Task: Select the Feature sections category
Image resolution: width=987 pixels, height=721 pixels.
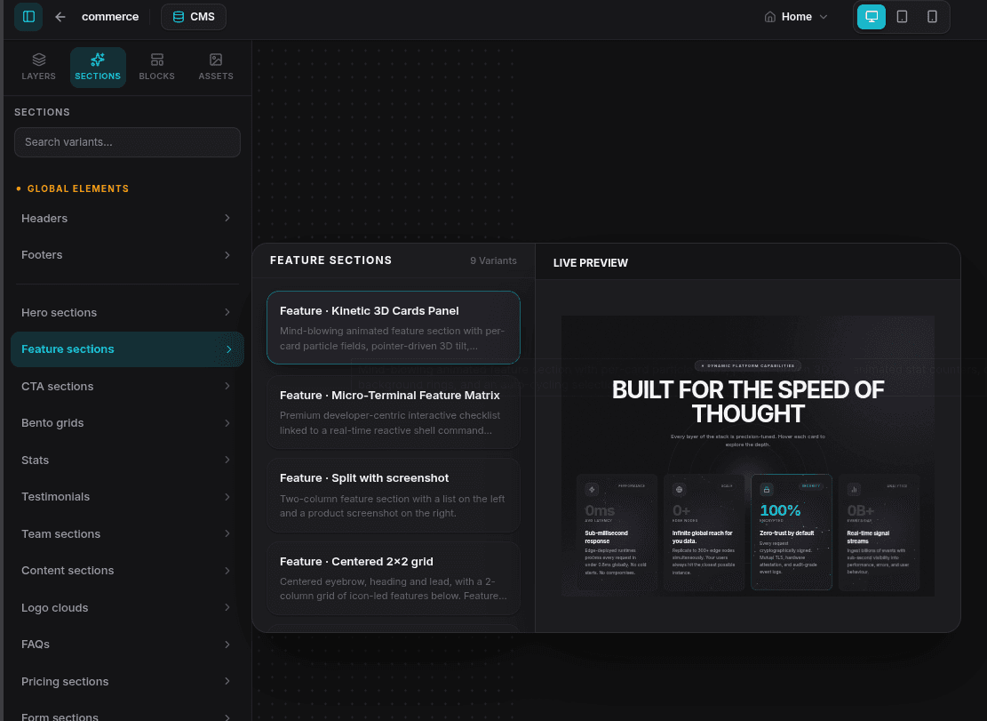Action: pos(127,349)
